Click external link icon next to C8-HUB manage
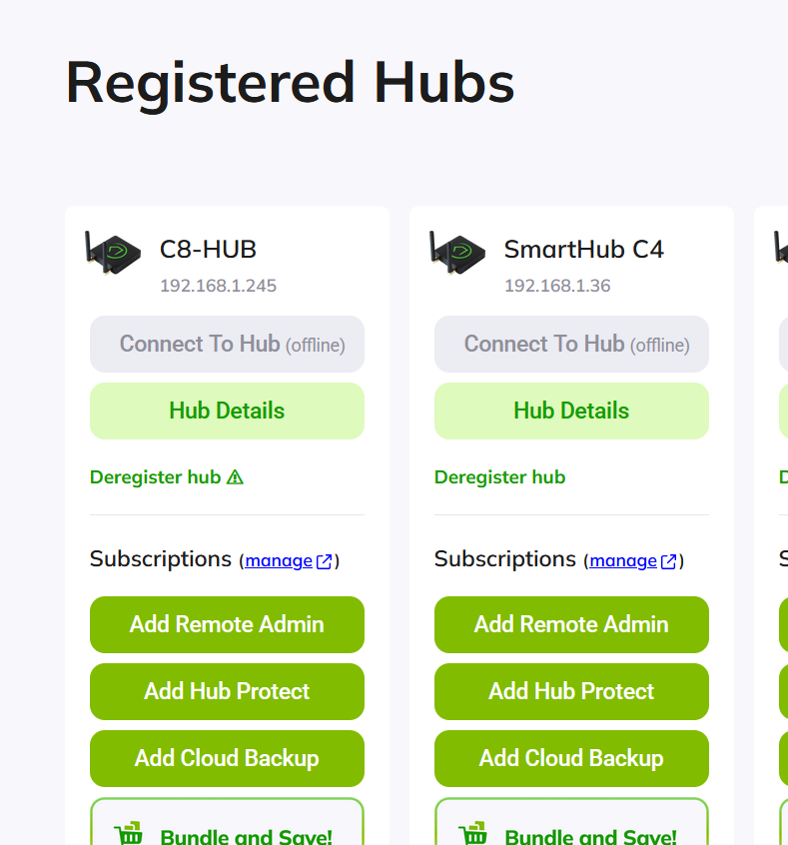788x845 pixels. (x=324, y=560)
